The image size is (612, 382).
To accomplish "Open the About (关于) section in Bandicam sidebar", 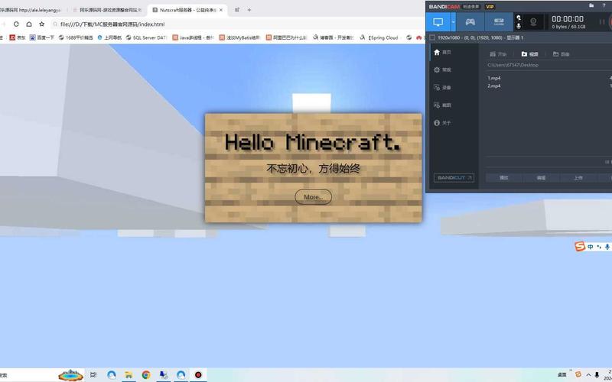I will (x=442, y=123).
